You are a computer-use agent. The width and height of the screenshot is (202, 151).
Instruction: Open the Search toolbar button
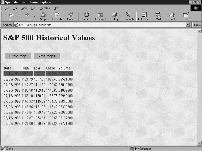[x=87, y=16]
